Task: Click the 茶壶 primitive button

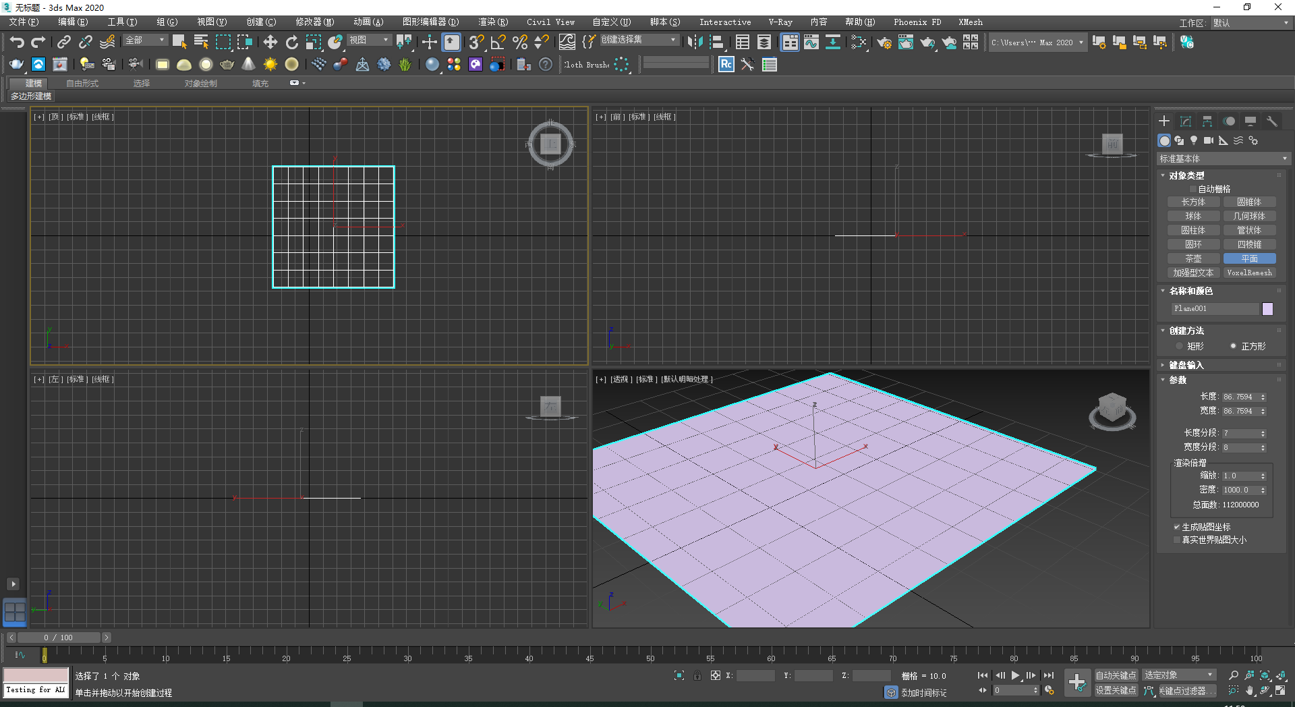Action: 1192,258
